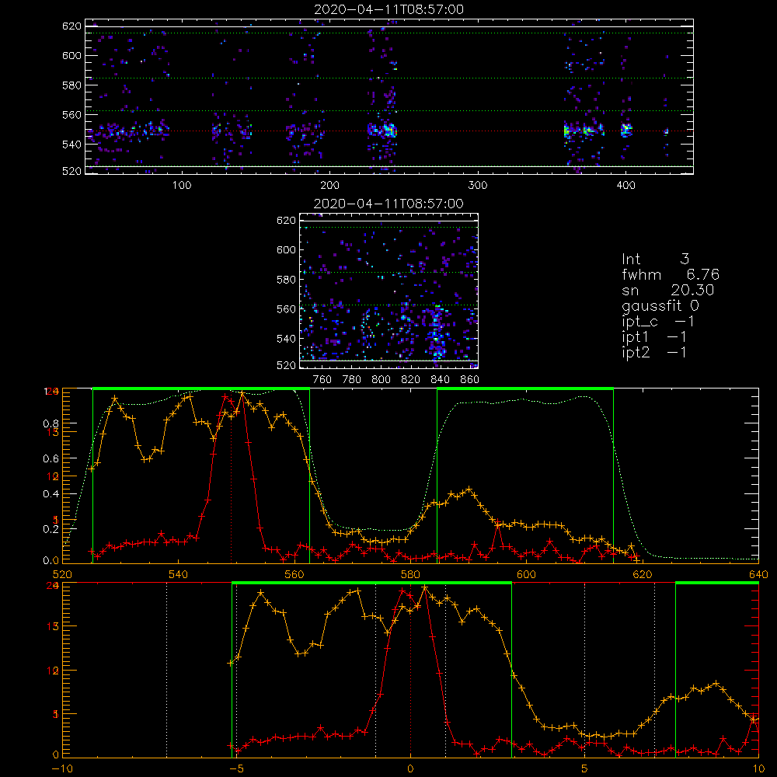Click x-axis label 560 of the profile plot
777x777 pixels.
tap(294, 575)
